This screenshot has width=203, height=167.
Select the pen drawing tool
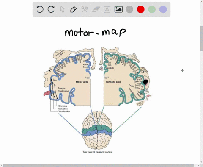pyautogui.click(x=73, y=9)
